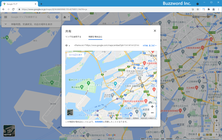
Task: Click the Street View pegman icon
Action: (199, 135)
